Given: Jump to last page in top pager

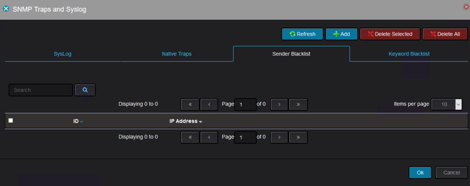Looking at the screenshot, I should coord(298,104).
